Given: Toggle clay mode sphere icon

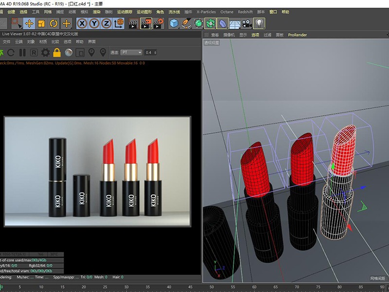Looking at the screenshot, I should [69, 53].
